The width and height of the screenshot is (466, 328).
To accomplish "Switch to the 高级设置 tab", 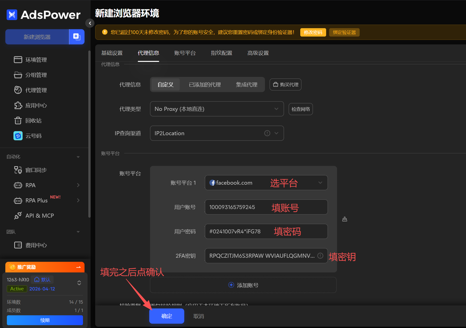I will pos(258,53).
